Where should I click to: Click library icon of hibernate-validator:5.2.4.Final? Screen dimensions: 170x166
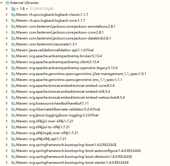[13, 109]
